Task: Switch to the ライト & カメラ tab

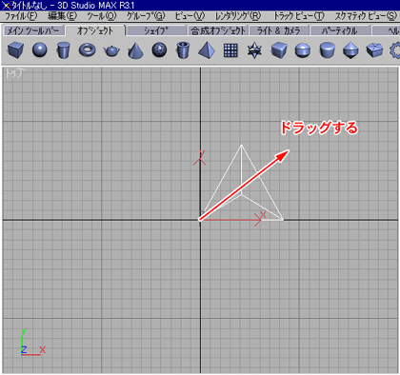Action: point(279,30)
